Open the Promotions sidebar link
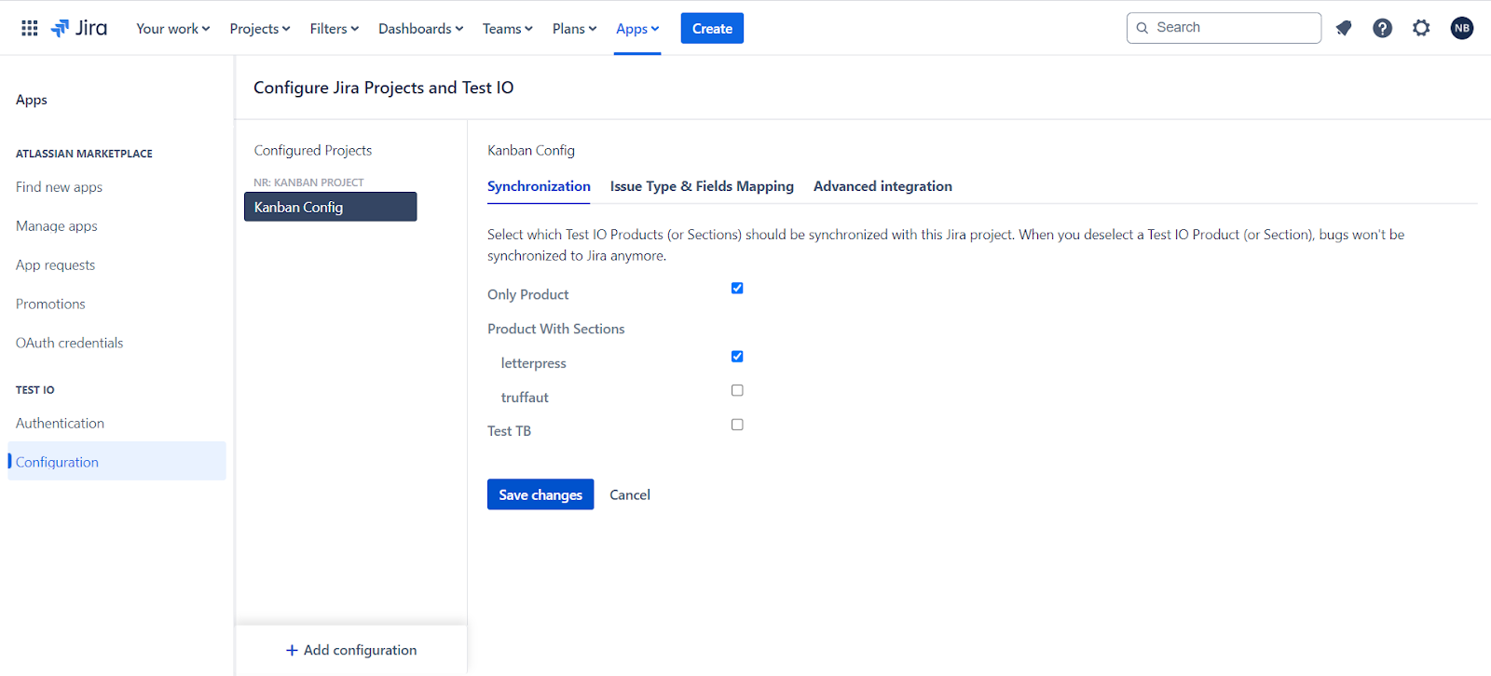Image resolution: width=1491 pixels, height=676 pixels. click(x=50, y=304)
